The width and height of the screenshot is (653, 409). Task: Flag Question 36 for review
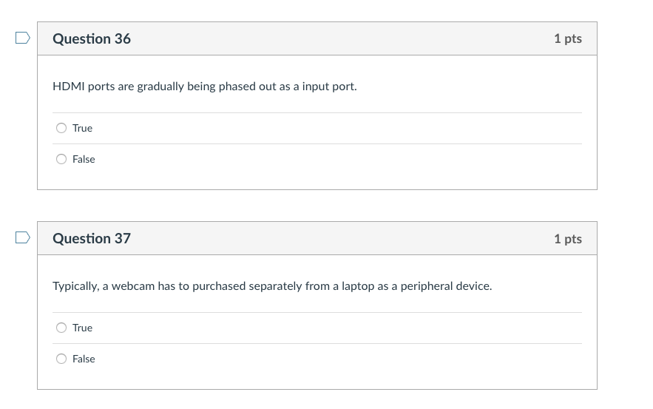pyautogui.click(x=23, y=38)
